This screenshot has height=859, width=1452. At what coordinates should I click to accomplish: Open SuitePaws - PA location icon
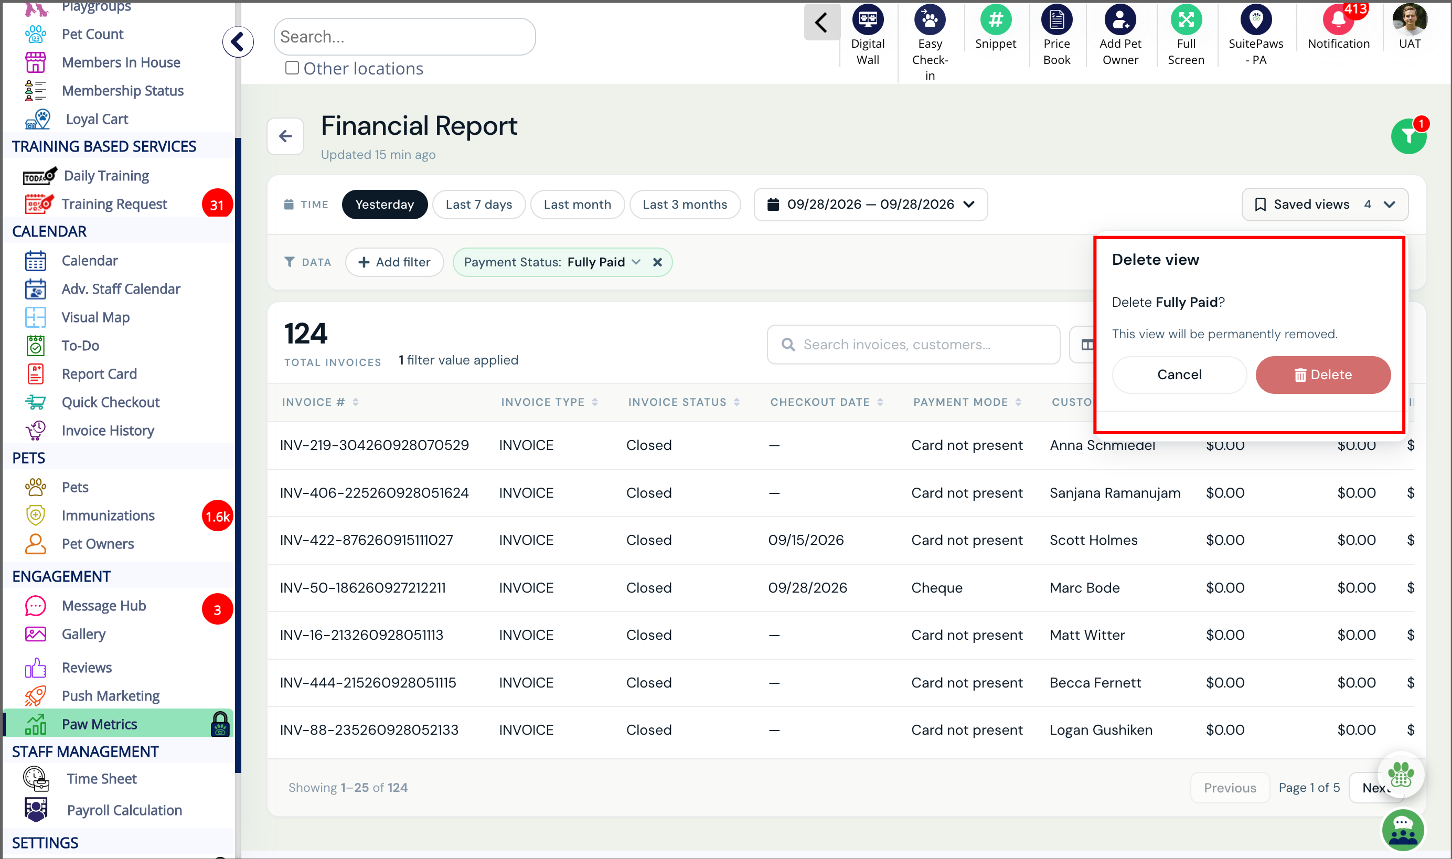point(1255,20)
